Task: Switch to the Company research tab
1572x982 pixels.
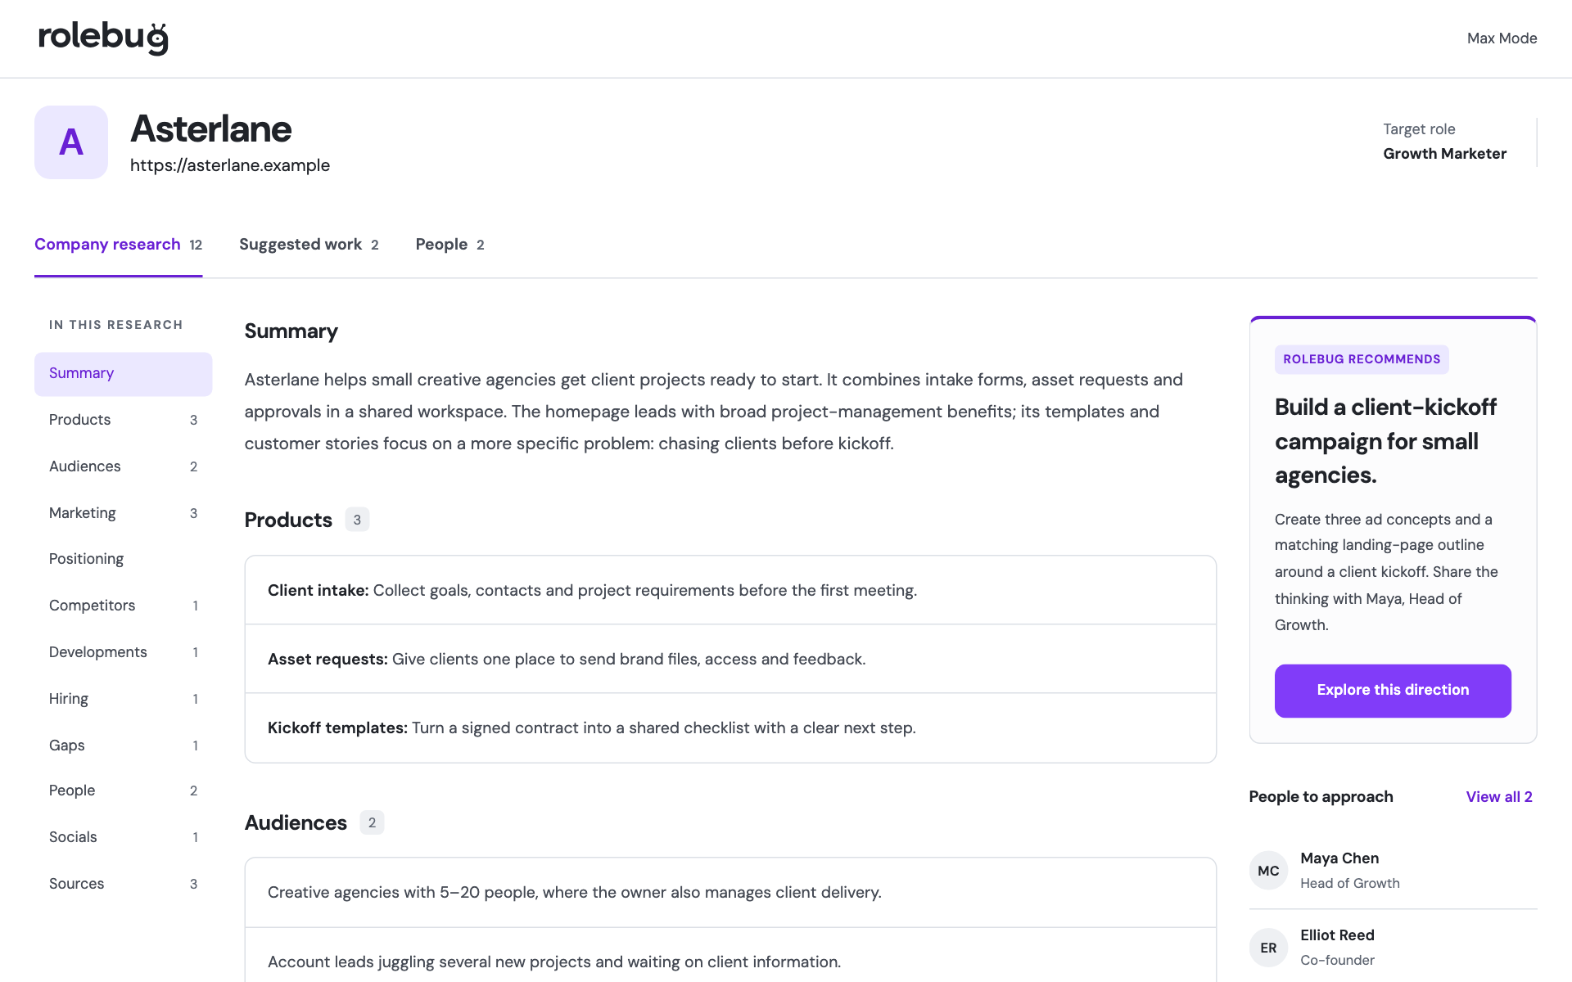Action: (118, 245)
